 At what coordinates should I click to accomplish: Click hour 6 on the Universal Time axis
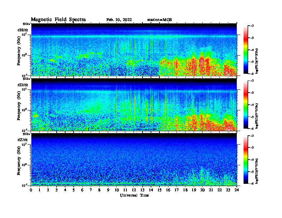coord(82,190)
